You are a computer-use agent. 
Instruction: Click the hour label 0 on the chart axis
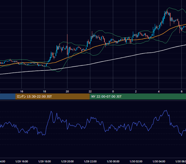click(113, 92)
